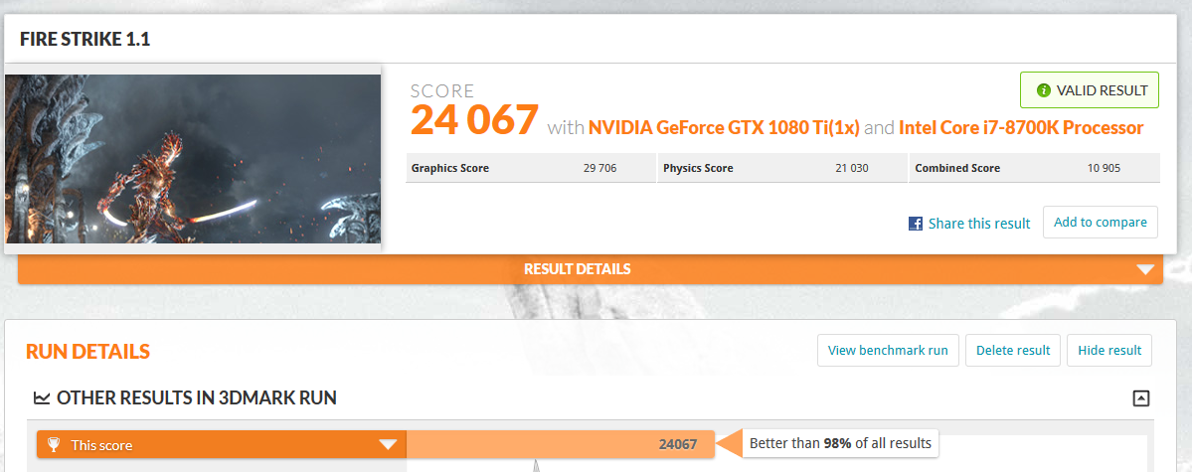This screenshot has width=1192, height=472.
Task: Click the FIRE STRIKE 1.1 title
Action: point(85,40)
